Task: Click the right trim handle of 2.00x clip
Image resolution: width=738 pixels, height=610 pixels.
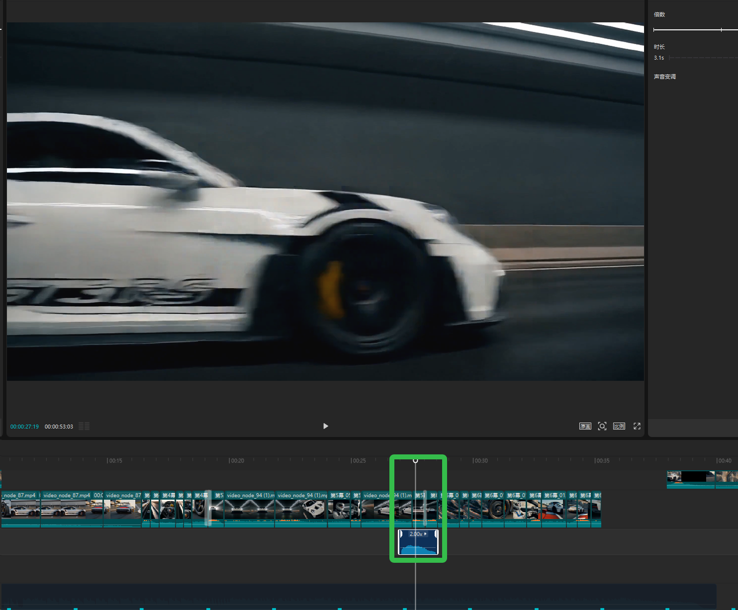Action: pos(436,534)
